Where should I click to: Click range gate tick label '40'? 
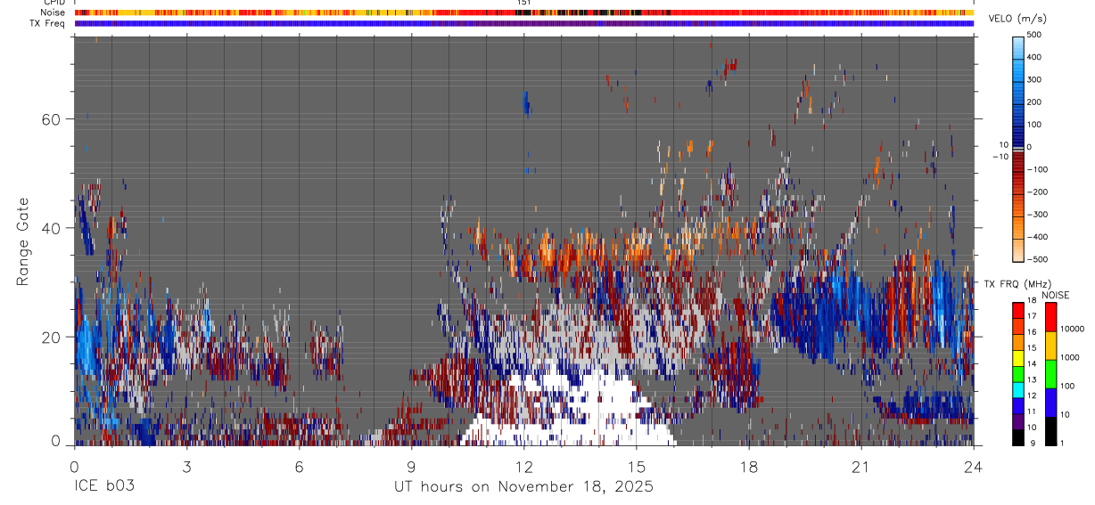pyautogui.click(x=51, y=228)
